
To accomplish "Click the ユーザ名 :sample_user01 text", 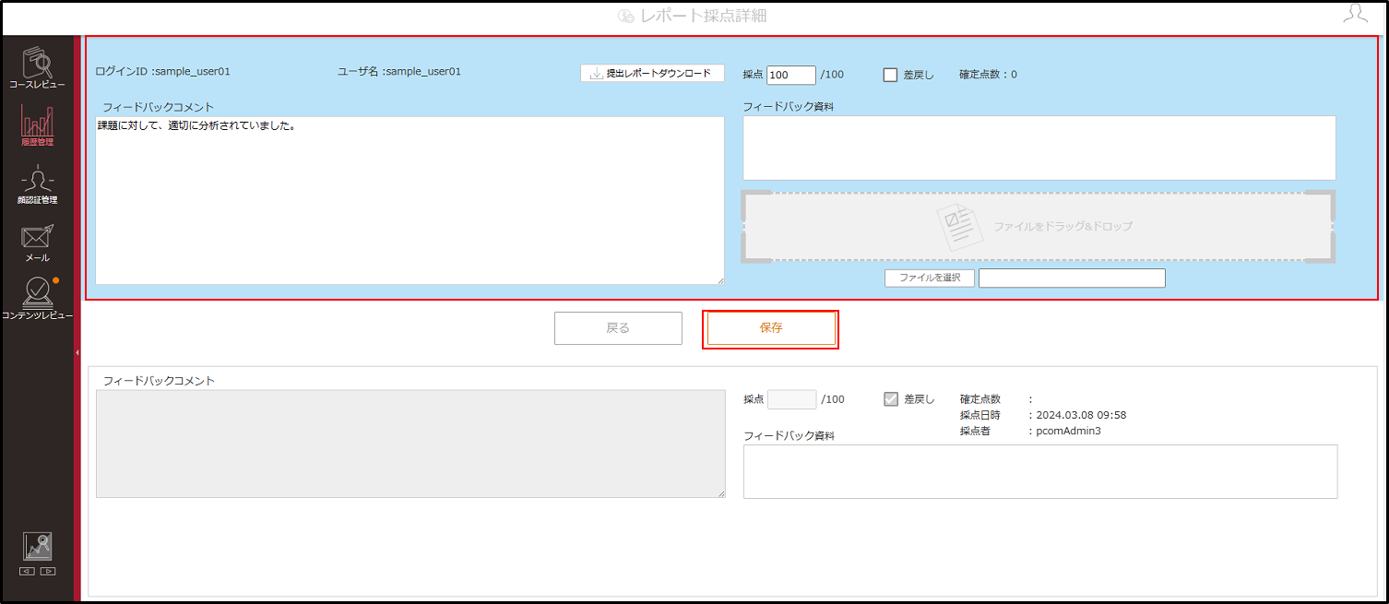I will [x=400, y=71].
